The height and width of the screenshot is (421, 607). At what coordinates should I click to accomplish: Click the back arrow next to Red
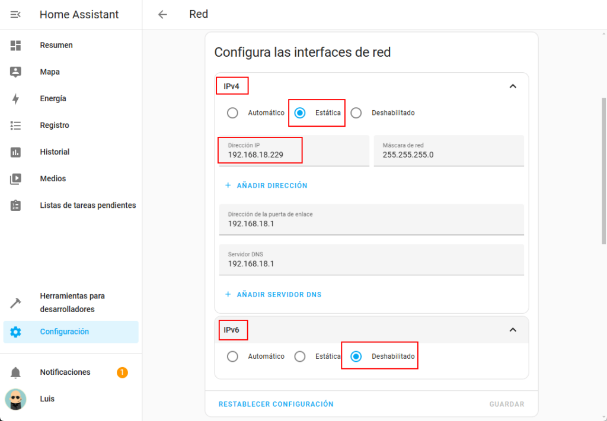[162, 14]
